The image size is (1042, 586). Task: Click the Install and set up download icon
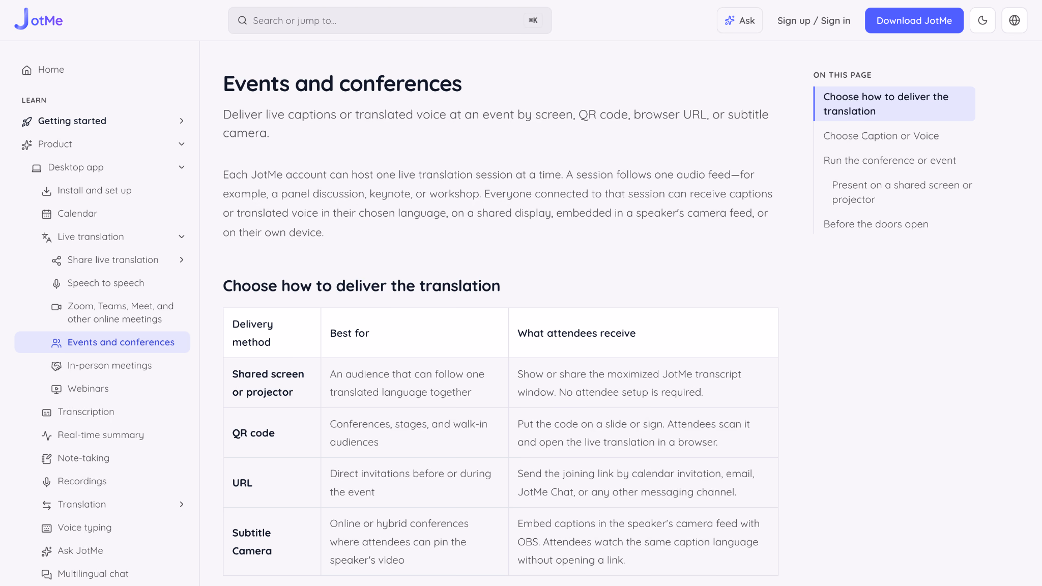point(46,191)
